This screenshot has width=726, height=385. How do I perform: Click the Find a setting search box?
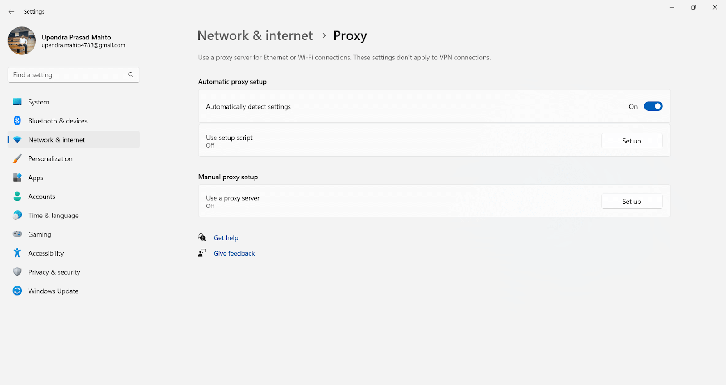68,74
